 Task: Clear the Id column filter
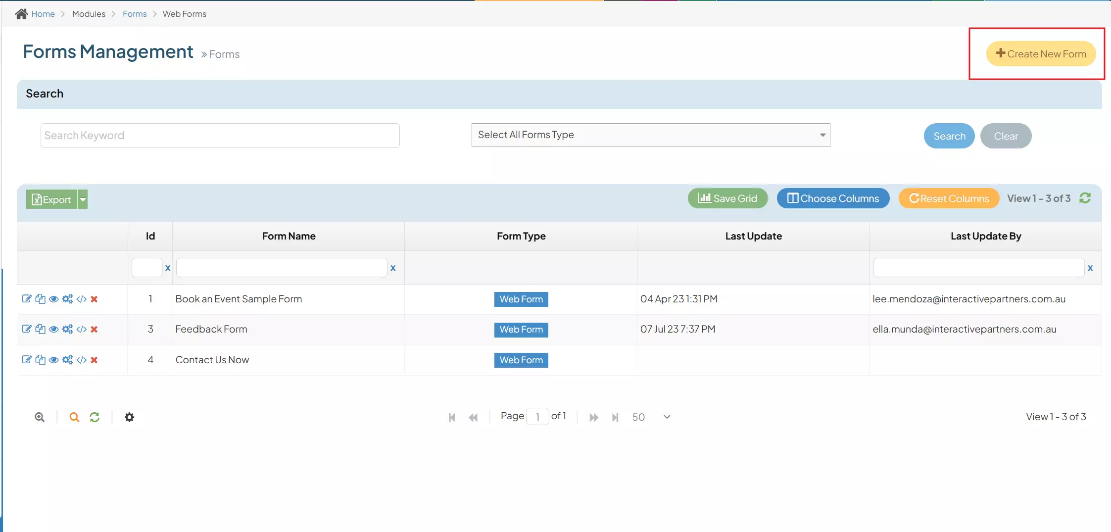[x=167, y=267]
